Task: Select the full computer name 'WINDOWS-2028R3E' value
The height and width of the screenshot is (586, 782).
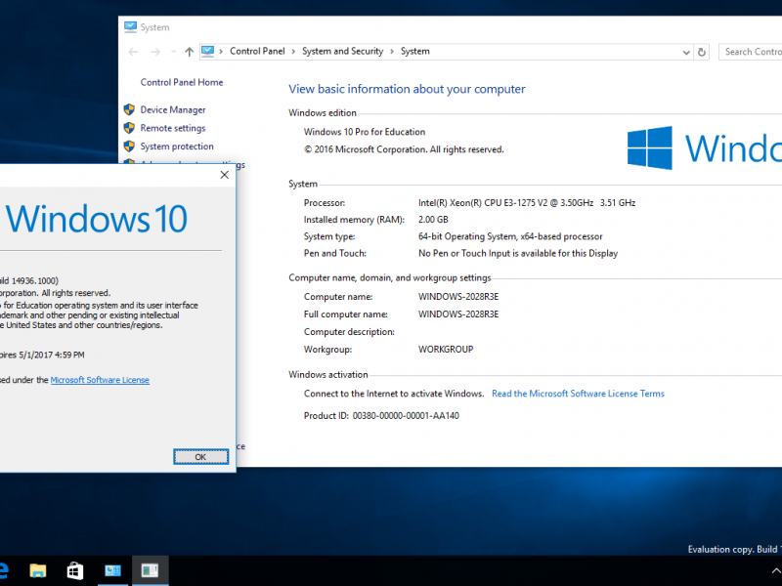Action: pyautogui.click(x=458, y=314)
